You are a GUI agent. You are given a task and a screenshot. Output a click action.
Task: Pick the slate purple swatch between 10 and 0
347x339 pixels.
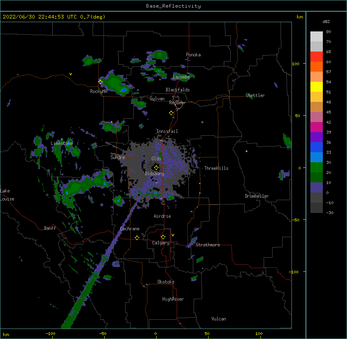point(316,188)
